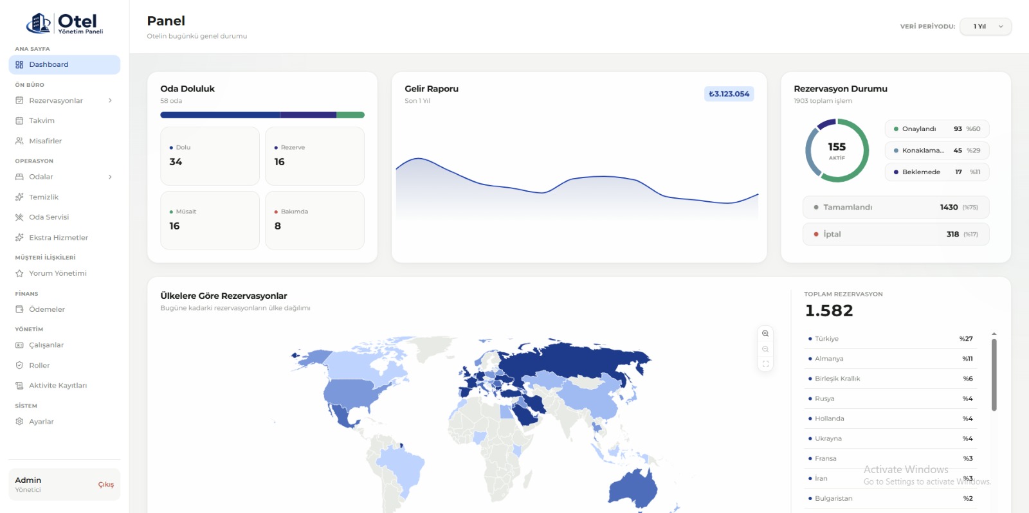The height and width of the screenshot is (513, 1029).
Task: Click the Türkiye row in country list
Action: click(891, 339)
